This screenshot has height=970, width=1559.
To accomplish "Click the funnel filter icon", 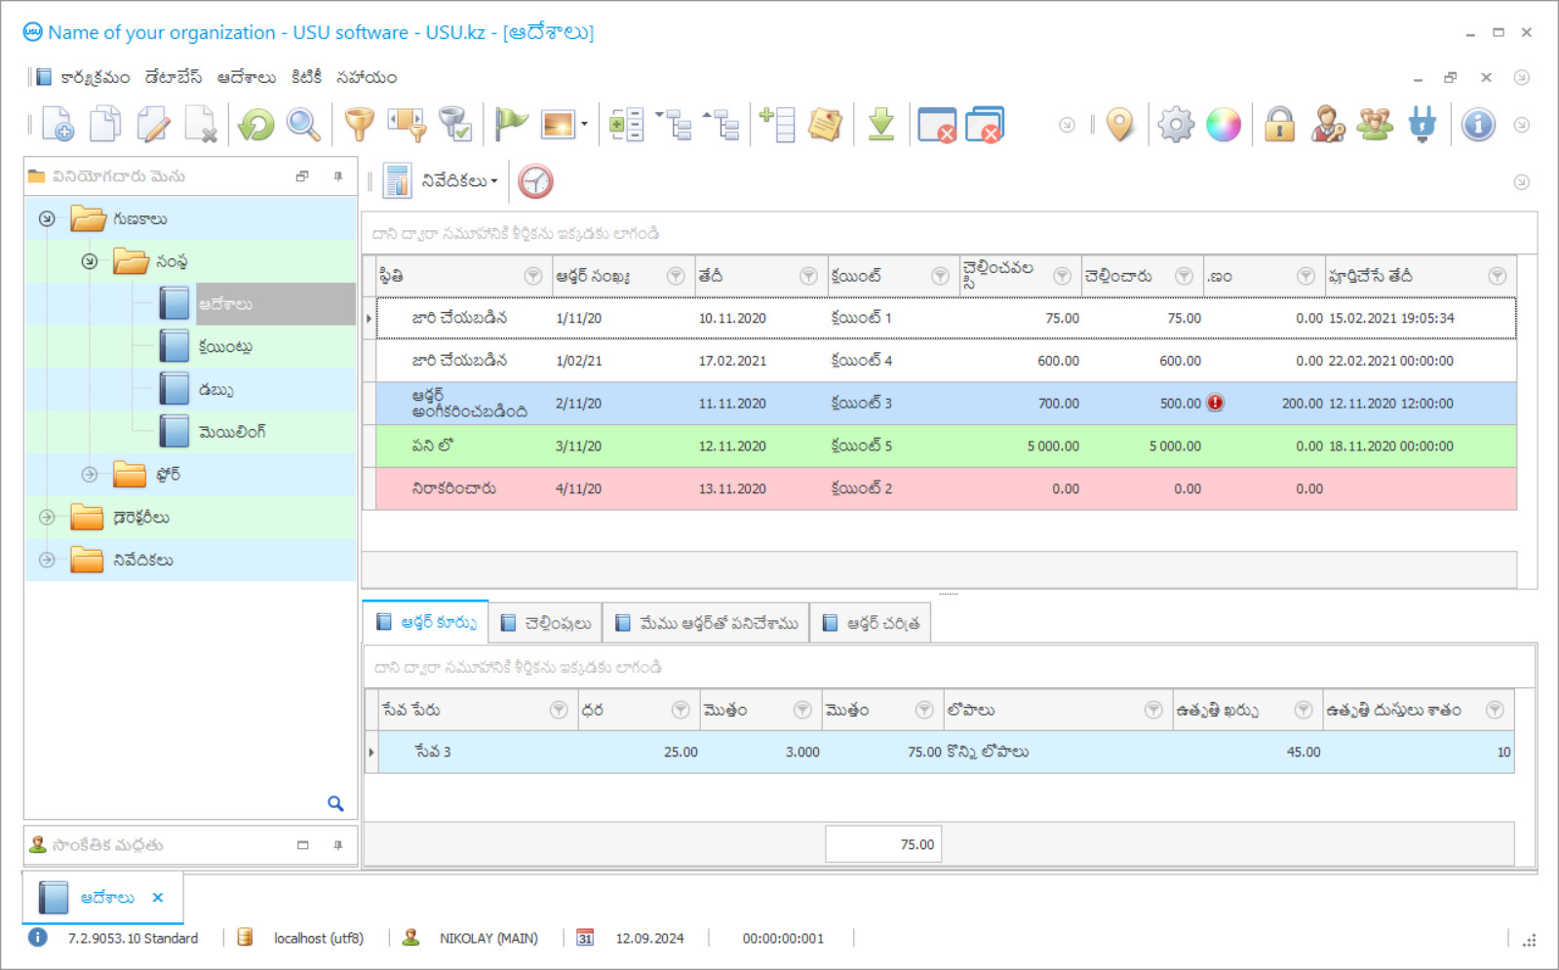I will click(x=359, y=125).
